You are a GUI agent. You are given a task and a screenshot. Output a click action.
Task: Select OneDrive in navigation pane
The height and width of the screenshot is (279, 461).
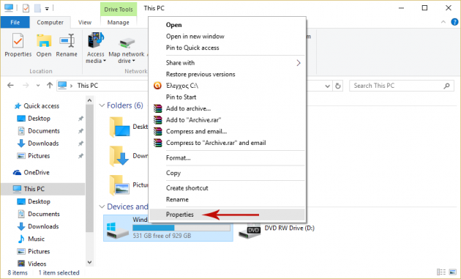[36, 173]
